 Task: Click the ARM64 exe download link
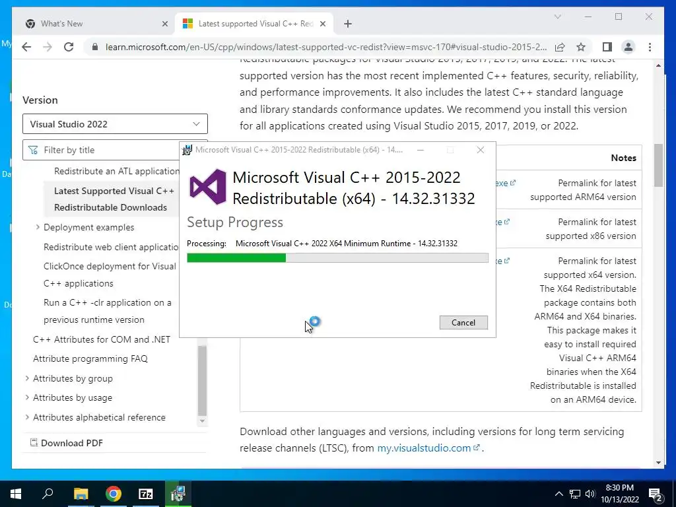505,183
